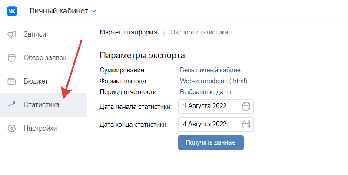
Task: Change Период отчётности value Выбранные даты
Action: 205,92
